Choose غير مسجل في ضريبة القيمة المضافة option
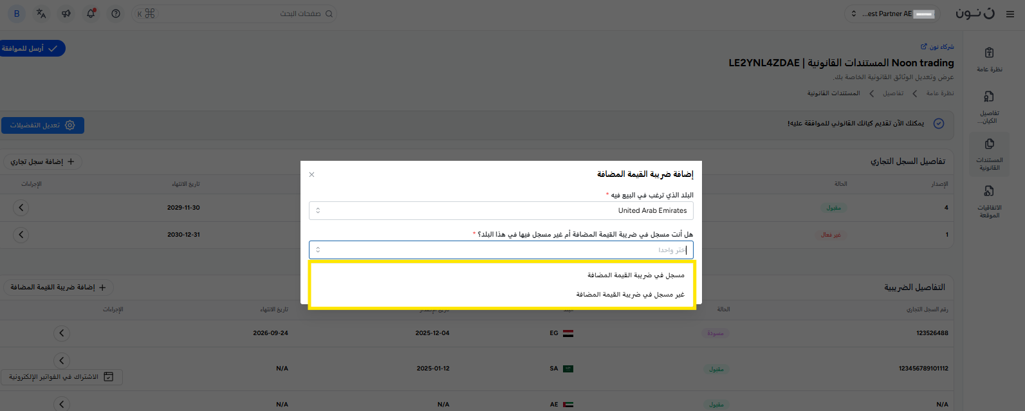 (630, 295)
